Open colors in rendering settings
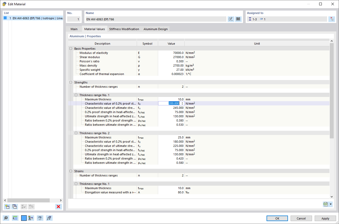The height and width of the screenshot is (224, 339). click(x=30, y=218)
